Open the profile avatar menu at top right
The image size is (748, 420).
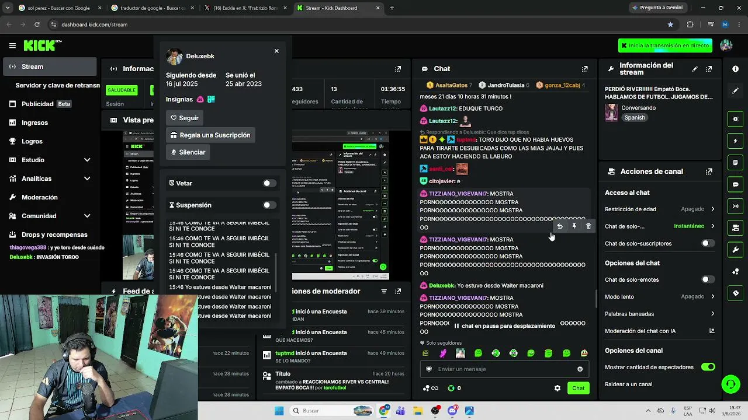point(726,45)
